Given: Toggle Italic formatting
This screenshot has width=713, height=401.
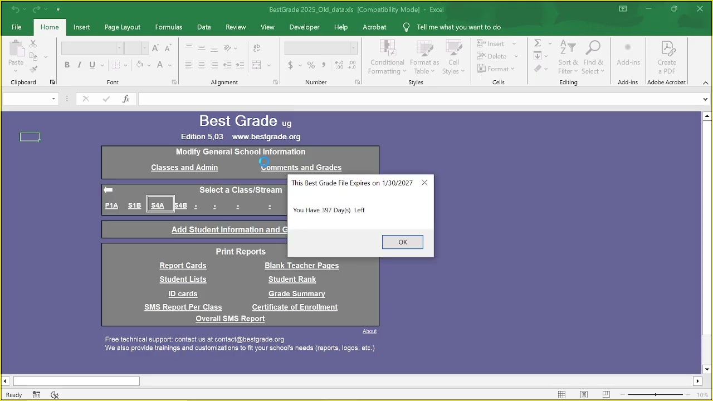Looking at the screenshot, I should [79, 65].
